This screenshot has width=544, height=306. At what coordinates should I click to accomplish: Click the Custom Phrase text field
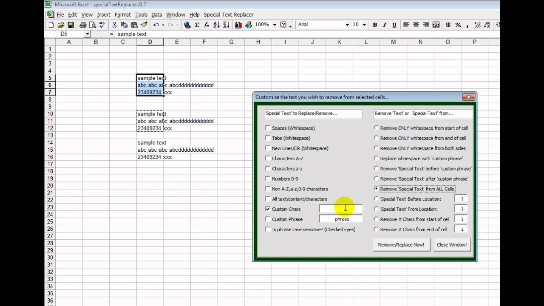click(x=341, y=219)
